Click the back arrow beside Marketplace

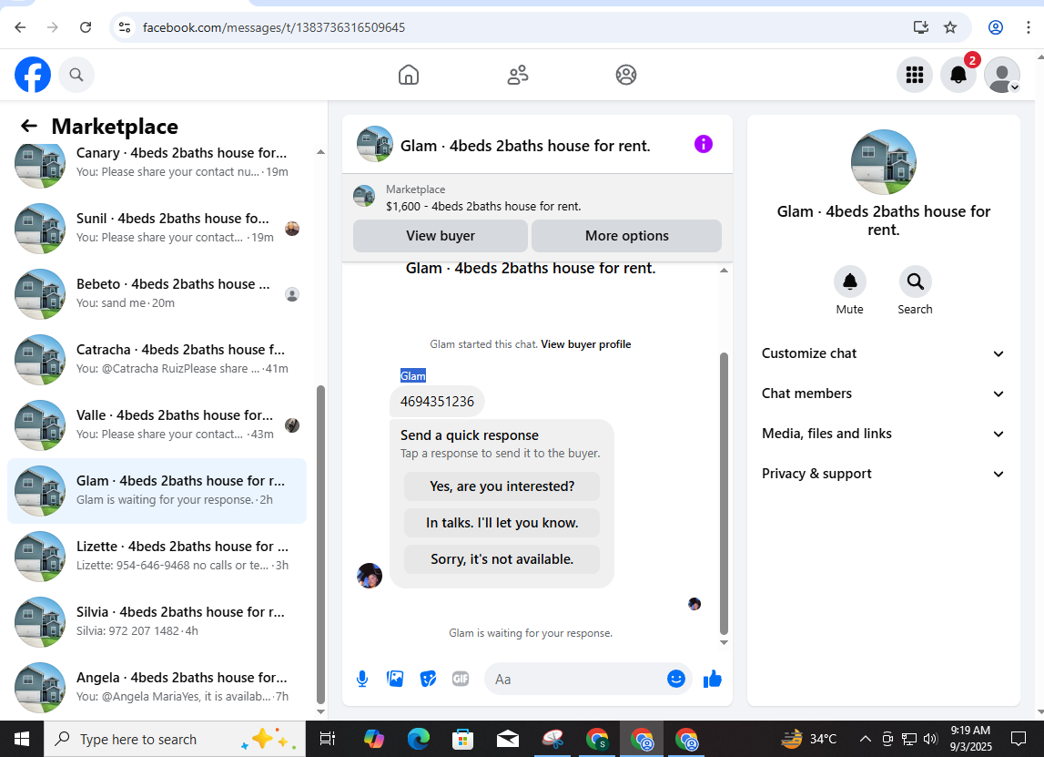pos(28,126)
